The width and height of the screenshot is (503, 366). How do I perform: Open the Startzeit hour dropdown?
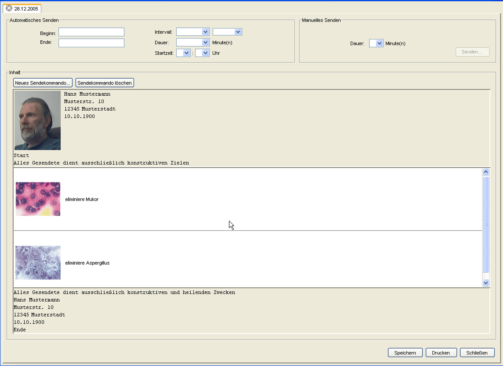tap(183, 53)
